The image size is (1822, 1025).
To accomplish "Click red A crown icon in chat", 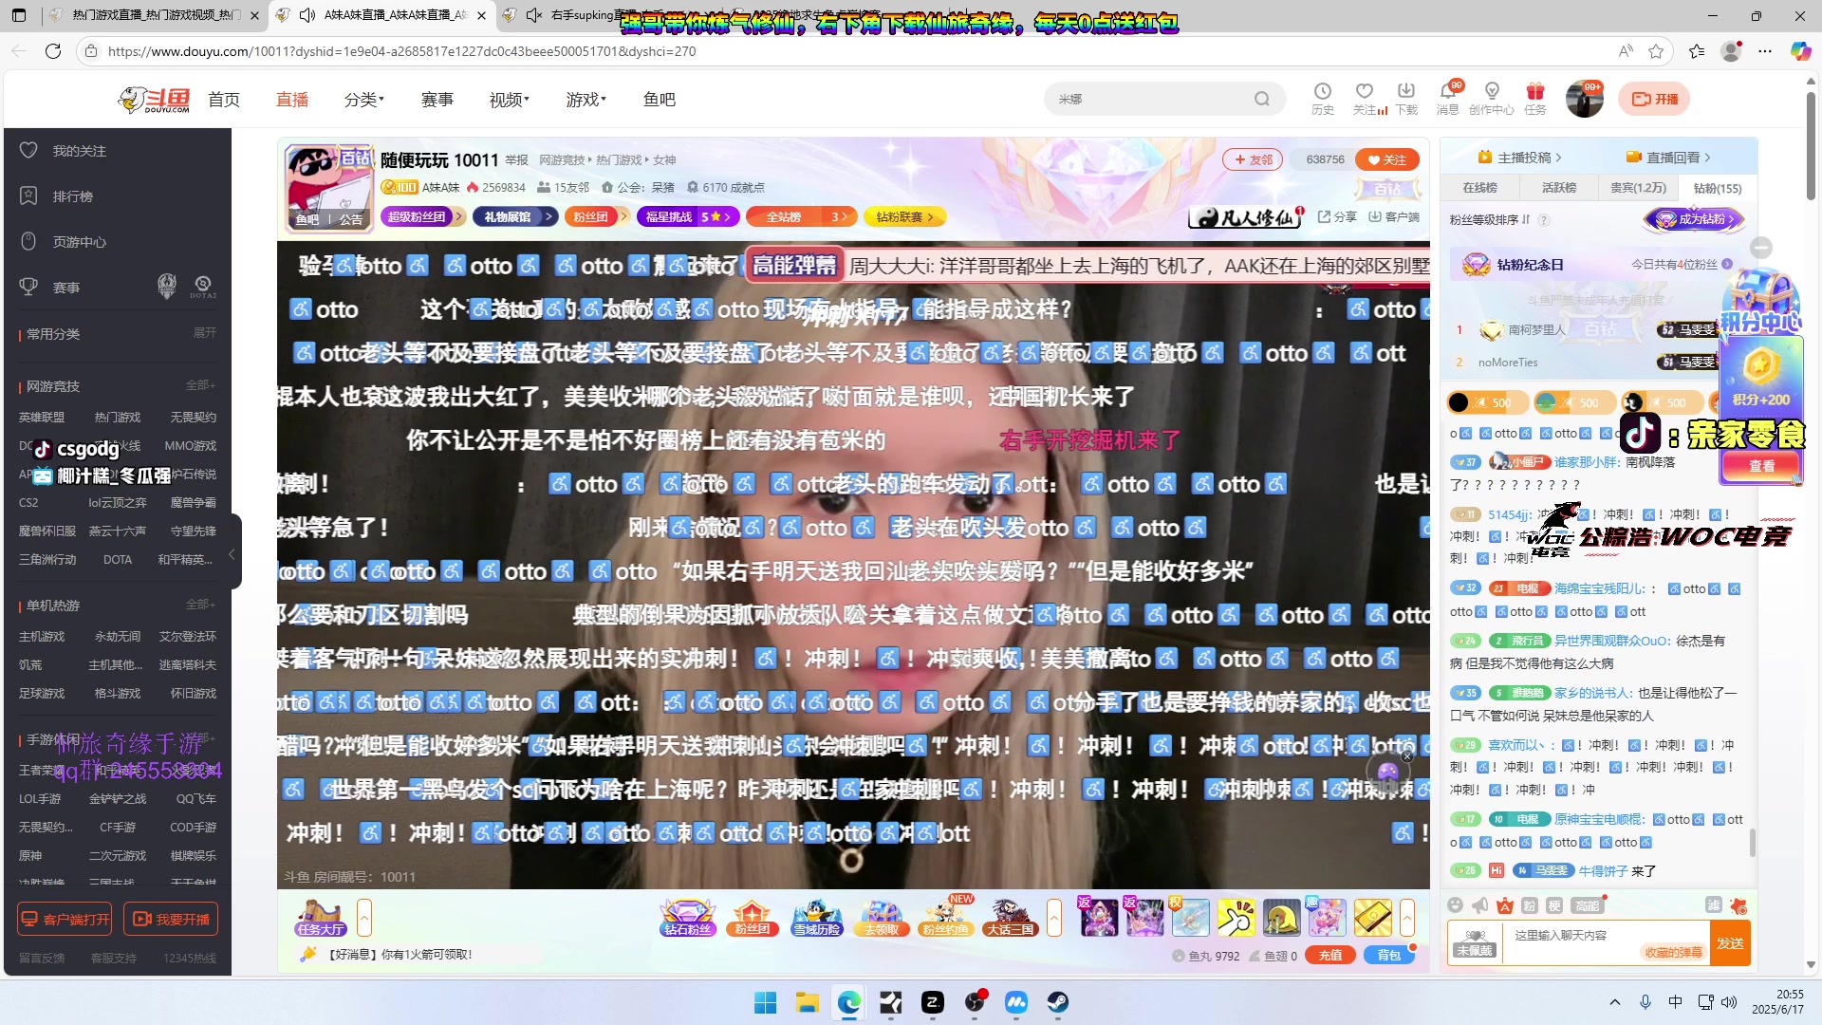I will [x=1505, y=905].
